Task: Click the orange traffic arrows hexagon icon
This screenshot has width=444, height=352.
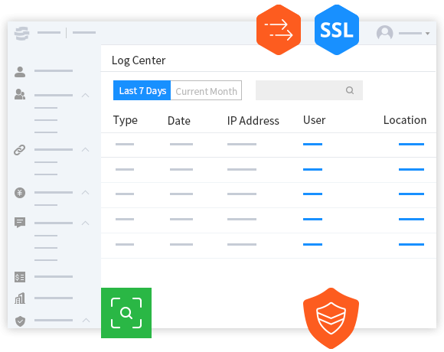Action: tap(279, 30)
